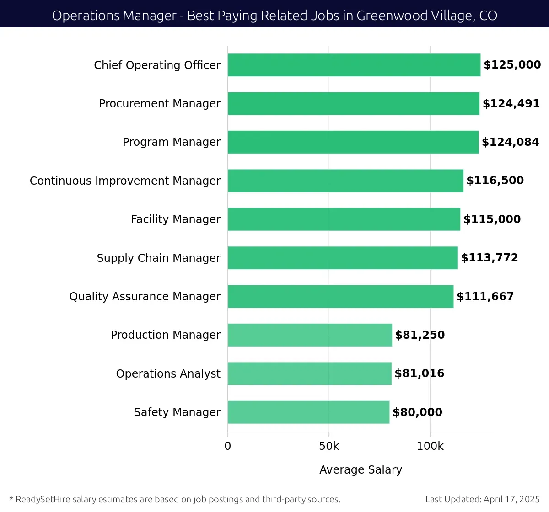The image size is (549, 512).
Task: Click the $80,000 salary value
Action: click(418, 412)
